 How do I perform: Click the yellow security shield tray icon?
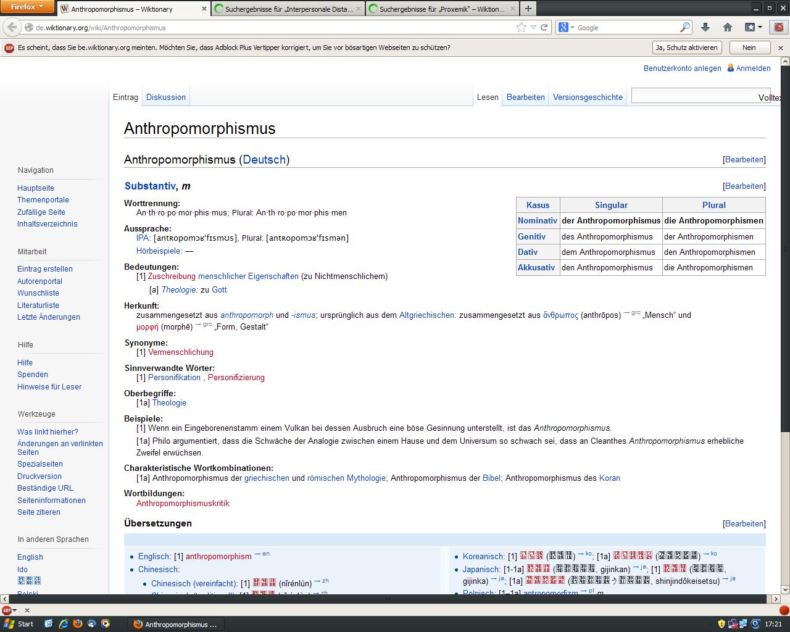coord(721,624)
